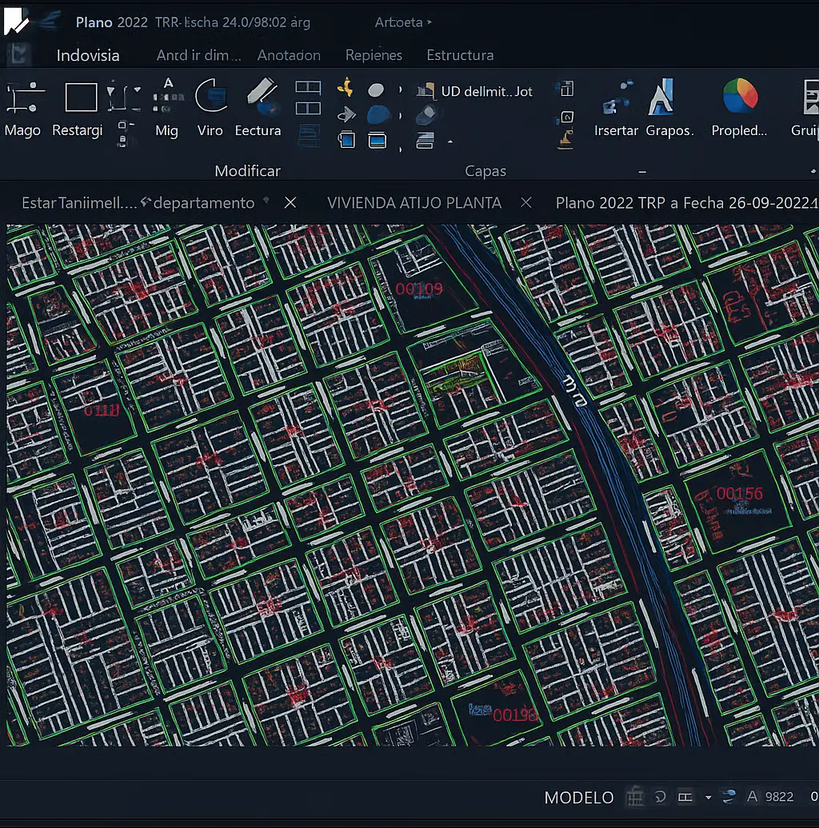Click the blue blob icon in Modificar
The height and width of the screenshot is (828, 819).
click(x=378, y=114)
